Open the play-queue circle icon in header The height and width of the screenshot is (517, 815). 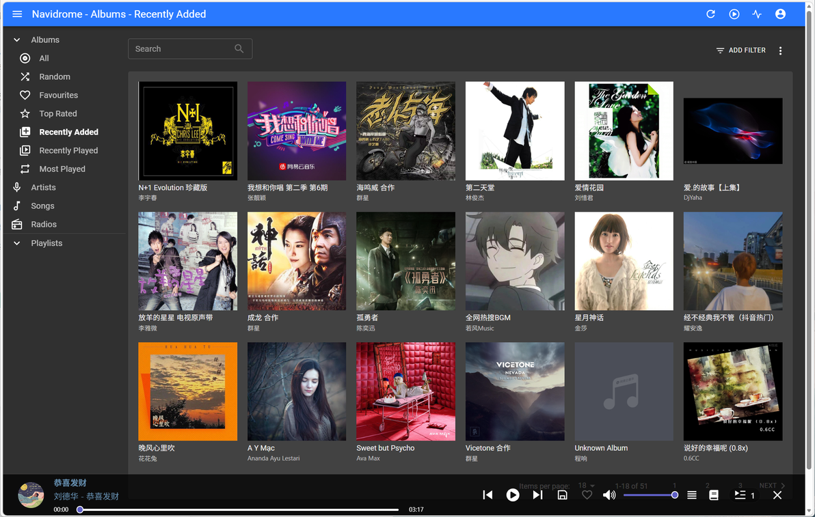[x=734, y=14]
